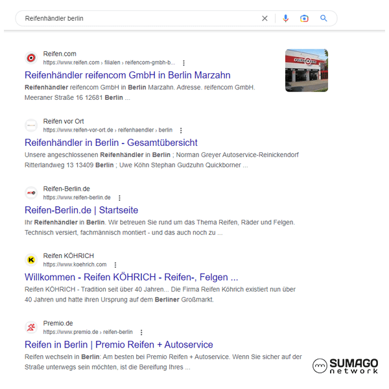Open more options for Reifen vor Ort result

pyautogui.click(x=181, y=130)
